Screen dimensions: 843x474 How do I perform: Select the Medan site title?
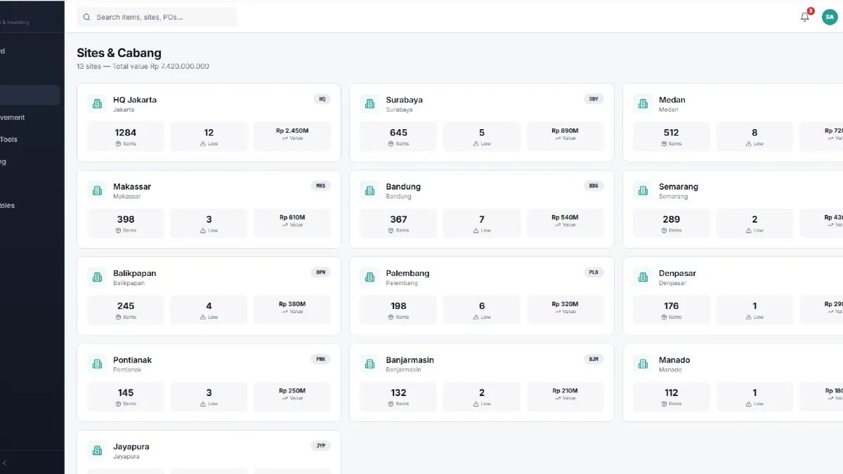(672, 100)
